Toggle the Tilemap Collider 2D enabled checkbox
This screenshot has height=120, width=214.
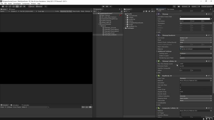[161, 61]
